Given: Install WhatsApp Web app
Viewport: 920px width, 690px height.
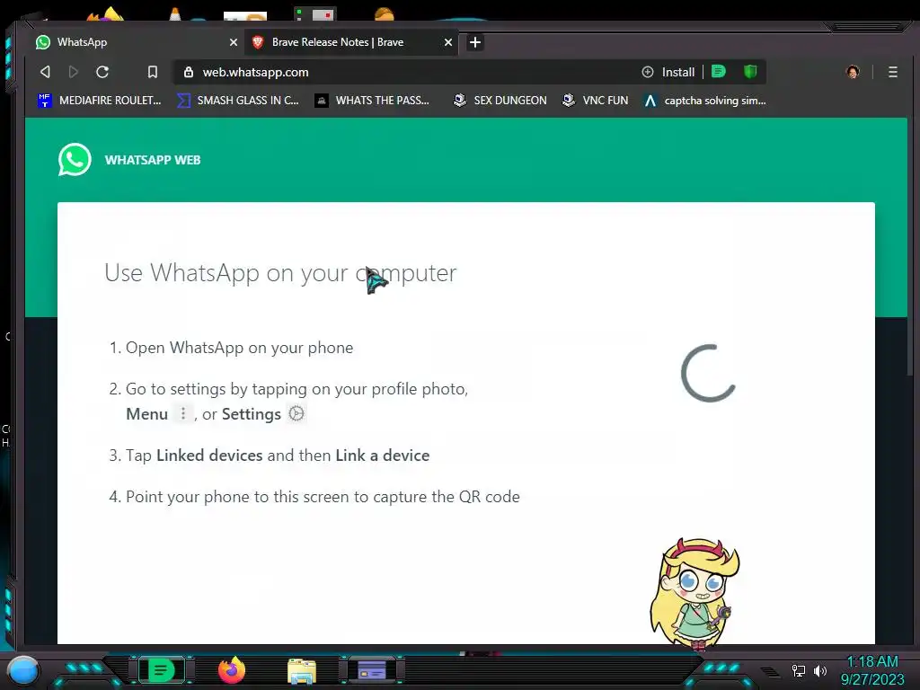Looking at the screenshot, I should pyautogui.click(x=668, y=72).
